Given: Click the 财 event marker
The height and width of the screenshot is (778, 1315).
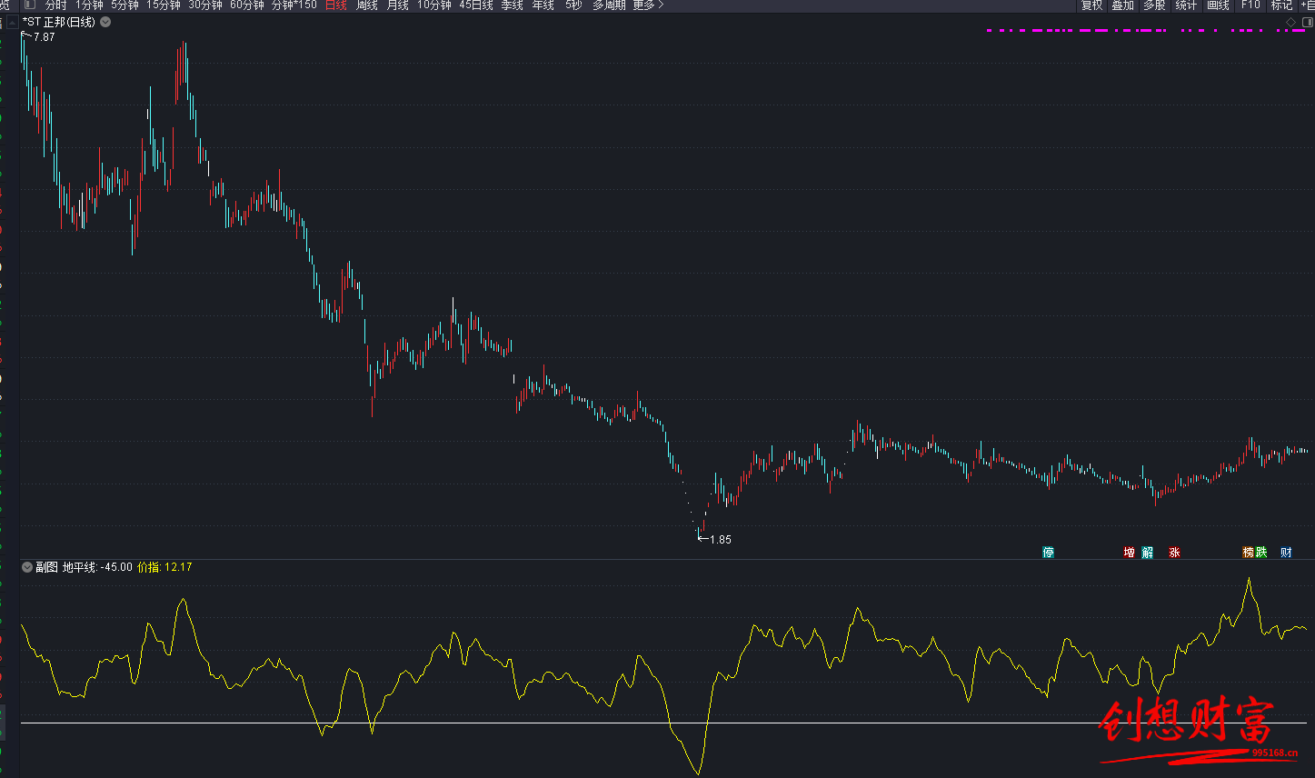Looking at the screenshot, I should coord(1286,552).
